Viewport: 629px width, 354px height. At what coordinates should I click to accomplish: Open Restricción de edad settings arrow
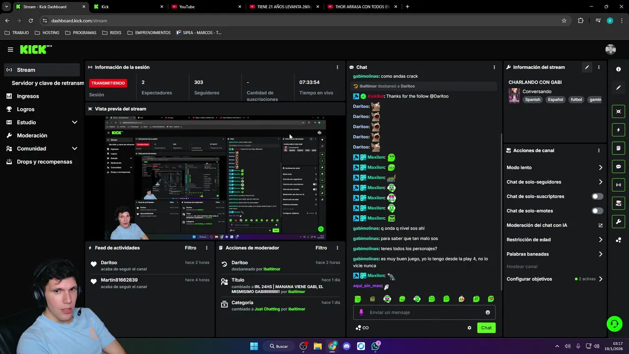pyautogui.click(x=600, y=240)
